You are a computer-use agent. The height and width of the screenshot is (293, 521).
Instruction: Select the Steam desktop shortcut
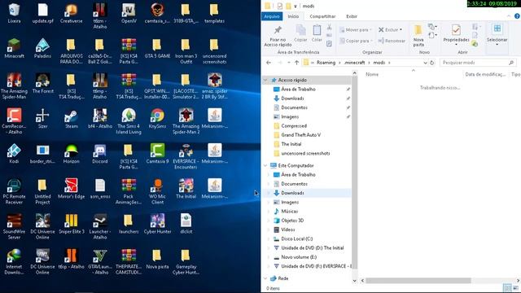tap(71, 119)
